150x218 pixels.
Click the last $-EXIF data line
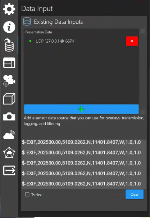[x=81, y=184]
